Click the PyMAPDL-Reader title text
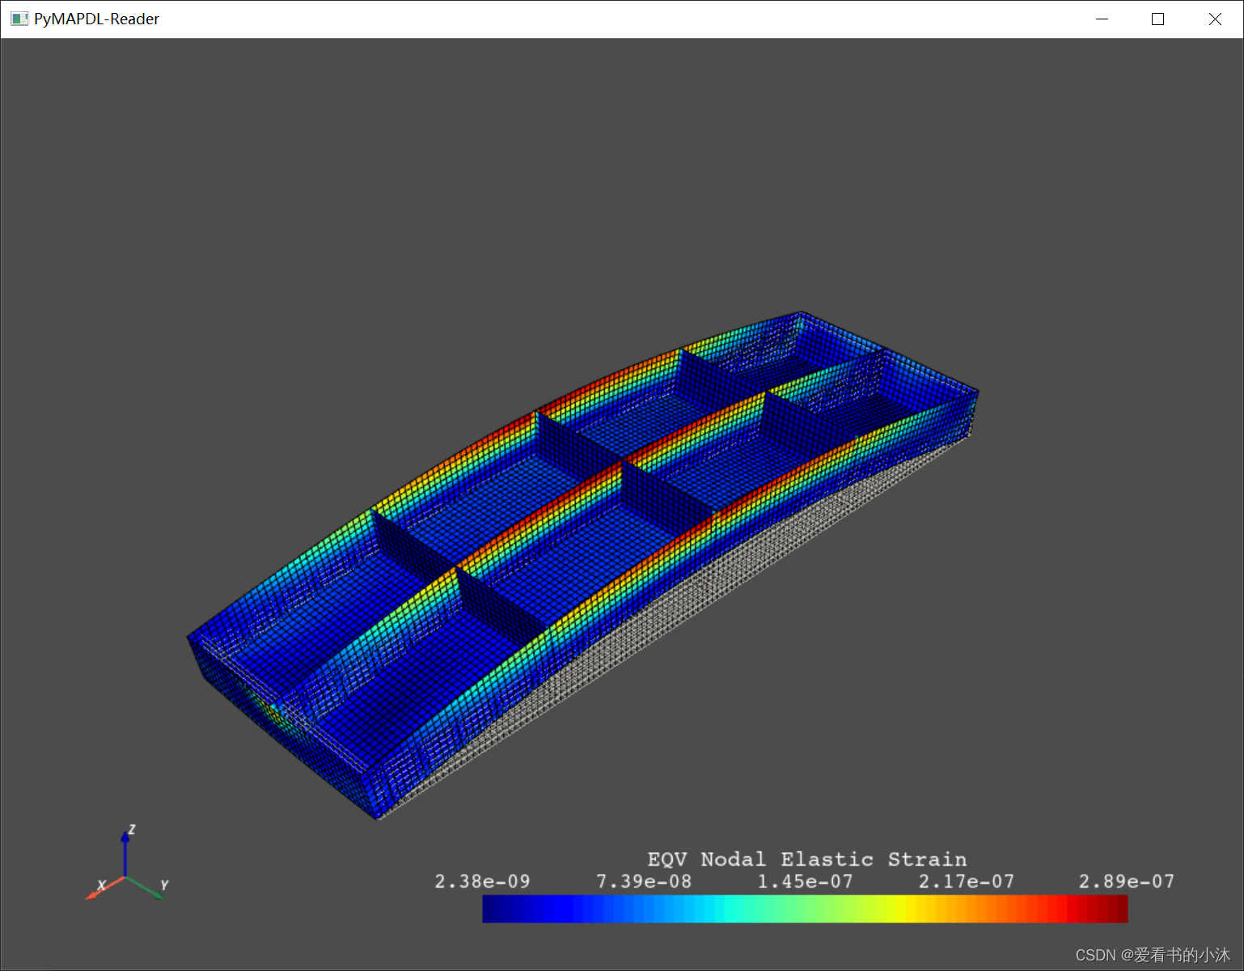Viewport: 1244px width, 971px height. tap(96, 19)
